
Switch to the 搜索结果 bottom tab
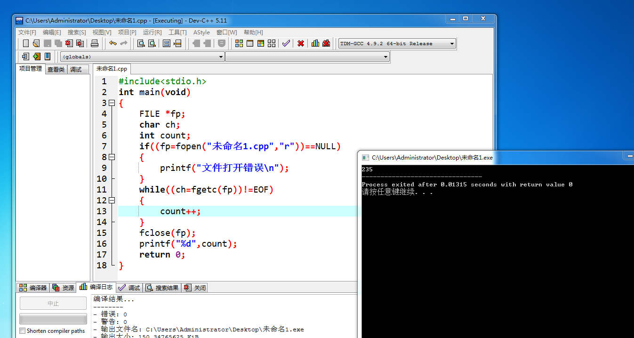point(161,288)
